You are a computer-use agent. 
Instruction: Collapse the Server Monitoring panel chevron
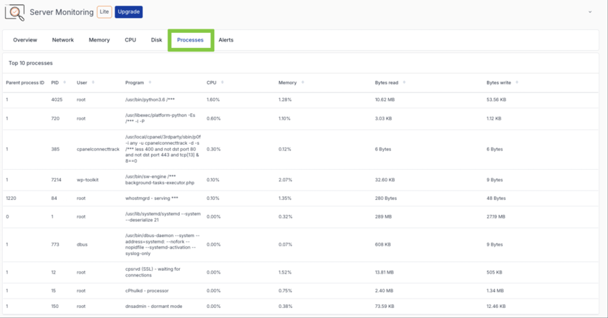pyautogui.click(x=590, y=12)
